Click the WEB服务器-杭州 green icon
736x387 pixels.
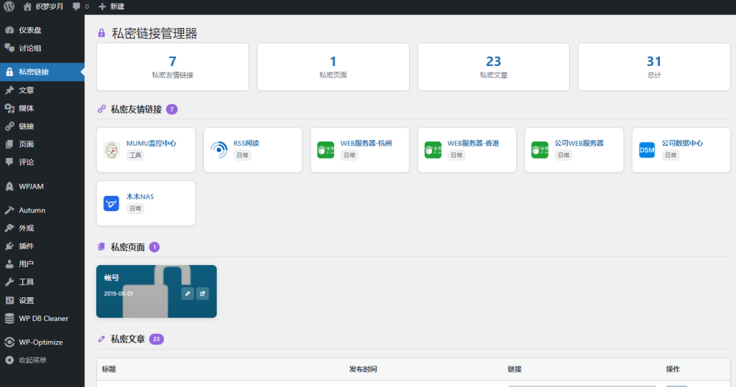click(325, 150)
